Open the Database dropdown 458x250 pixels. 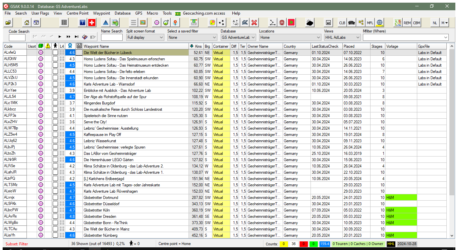pos(238,37)
